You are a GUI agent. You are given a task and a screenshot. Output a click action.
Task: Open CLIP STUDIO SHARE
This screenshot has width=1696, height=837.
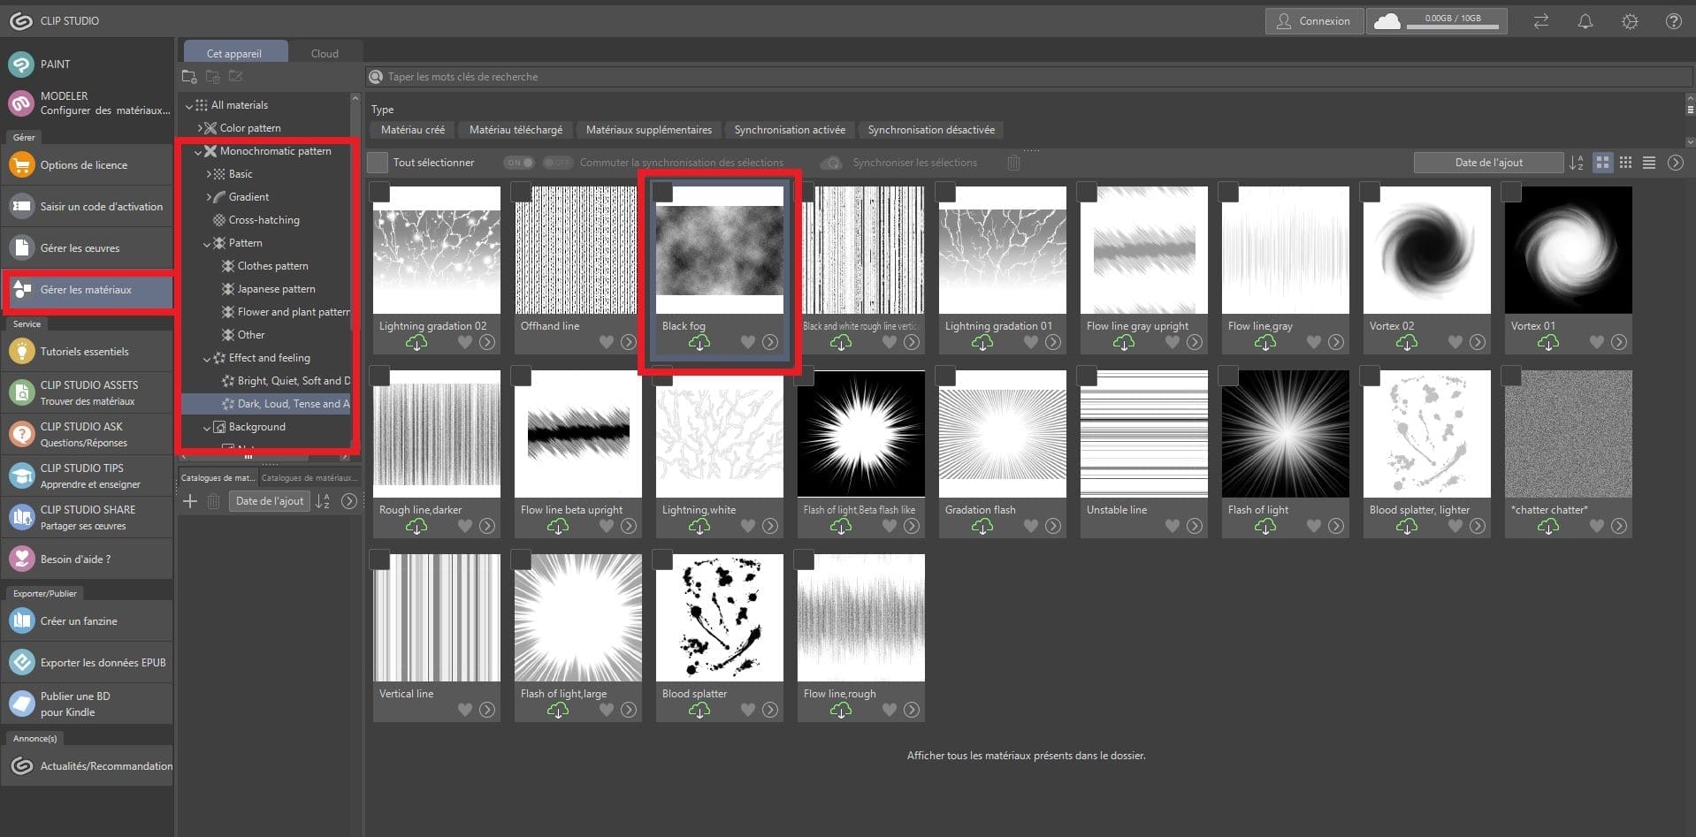[87, 517]
